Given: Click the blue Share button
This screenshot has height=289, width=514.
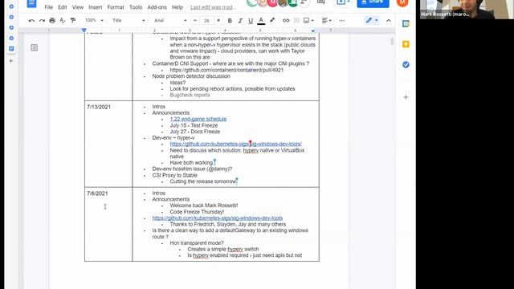Looking at the screenshot, I should click(373, 2).
